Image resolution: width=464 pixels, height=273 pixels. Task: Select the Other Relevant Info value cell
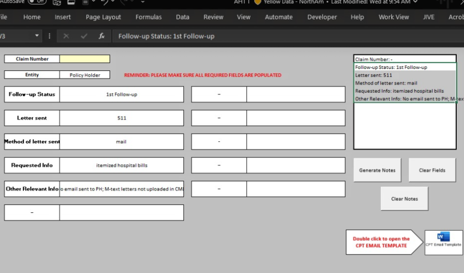coord(122,189)
